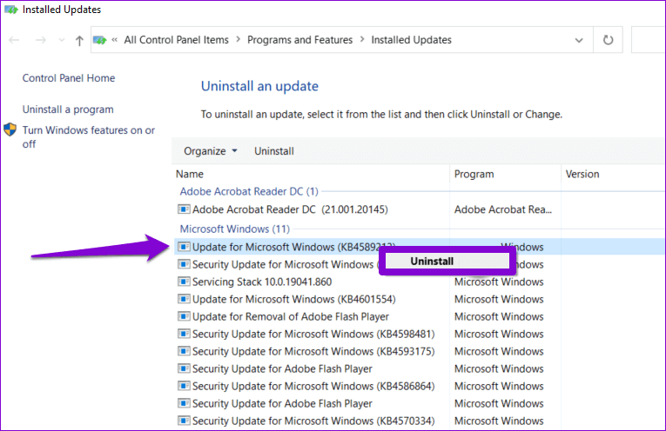Select Security Update for Microsoft Windows (KB4570334)
Screen dimensions: 666x431
(313, 421)
